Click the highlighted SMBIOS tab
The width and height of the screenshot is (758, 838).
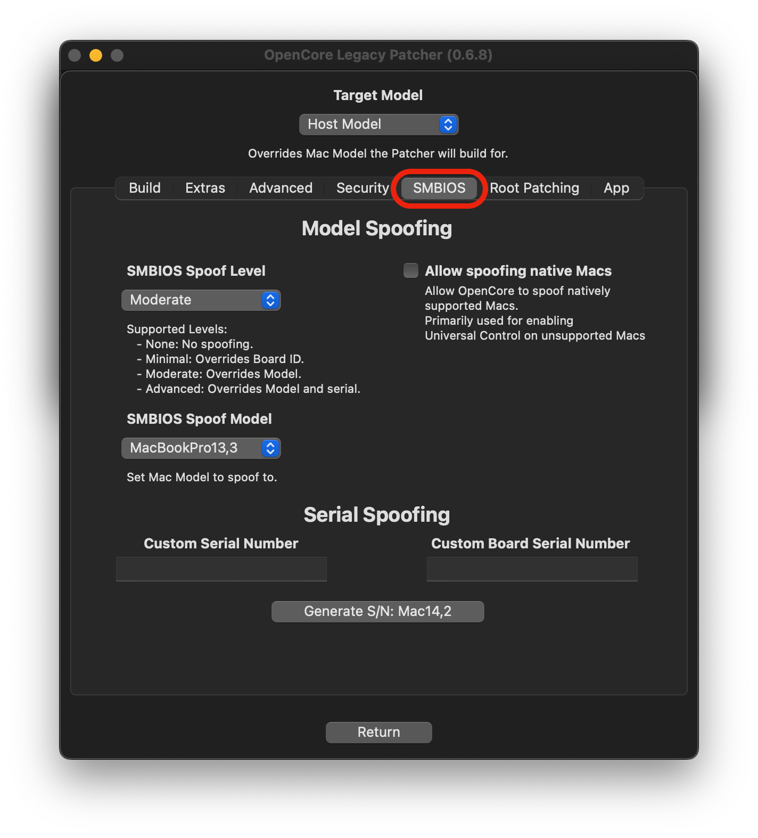439,188
